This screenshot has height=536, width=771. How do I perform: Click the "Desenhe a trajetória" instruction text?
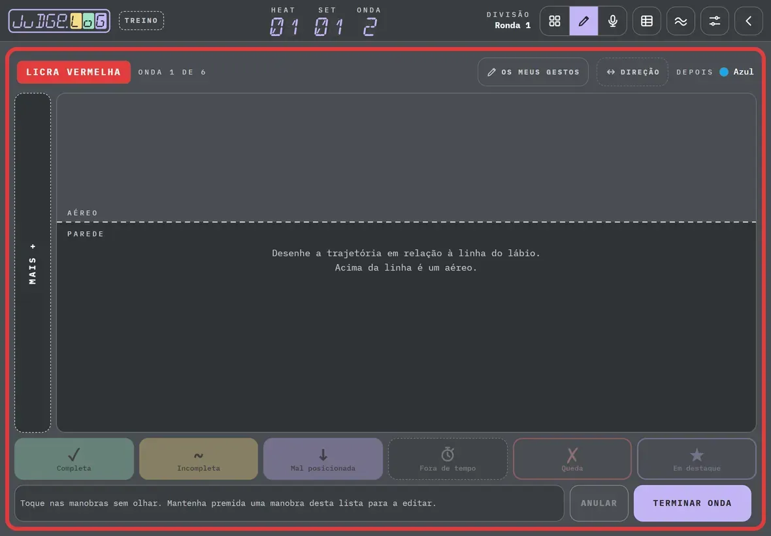(x=406, y=260)
